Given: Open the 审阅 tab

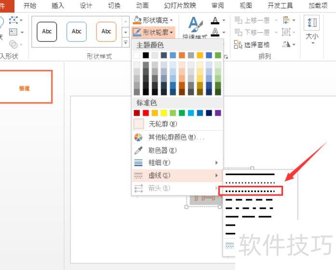Looking at the screenshot, I should coord(218,6).
